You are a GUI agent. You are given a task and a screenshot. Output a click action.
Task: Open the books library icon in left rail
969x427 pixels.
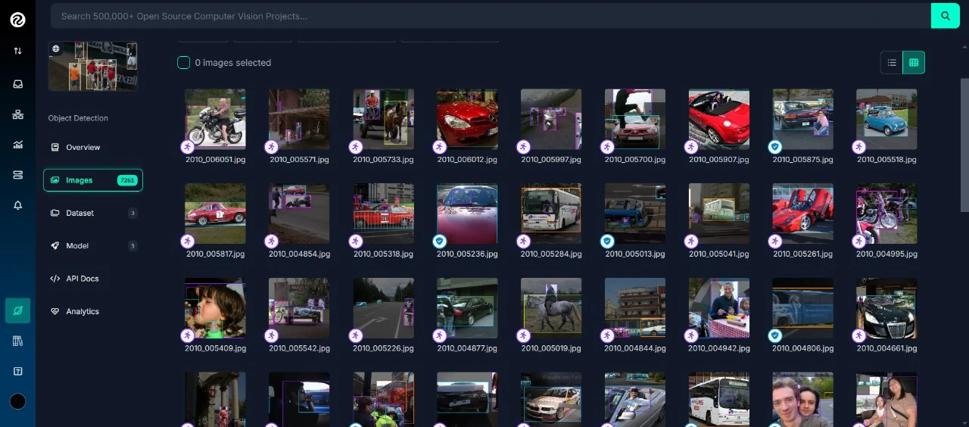pos(17,341)
